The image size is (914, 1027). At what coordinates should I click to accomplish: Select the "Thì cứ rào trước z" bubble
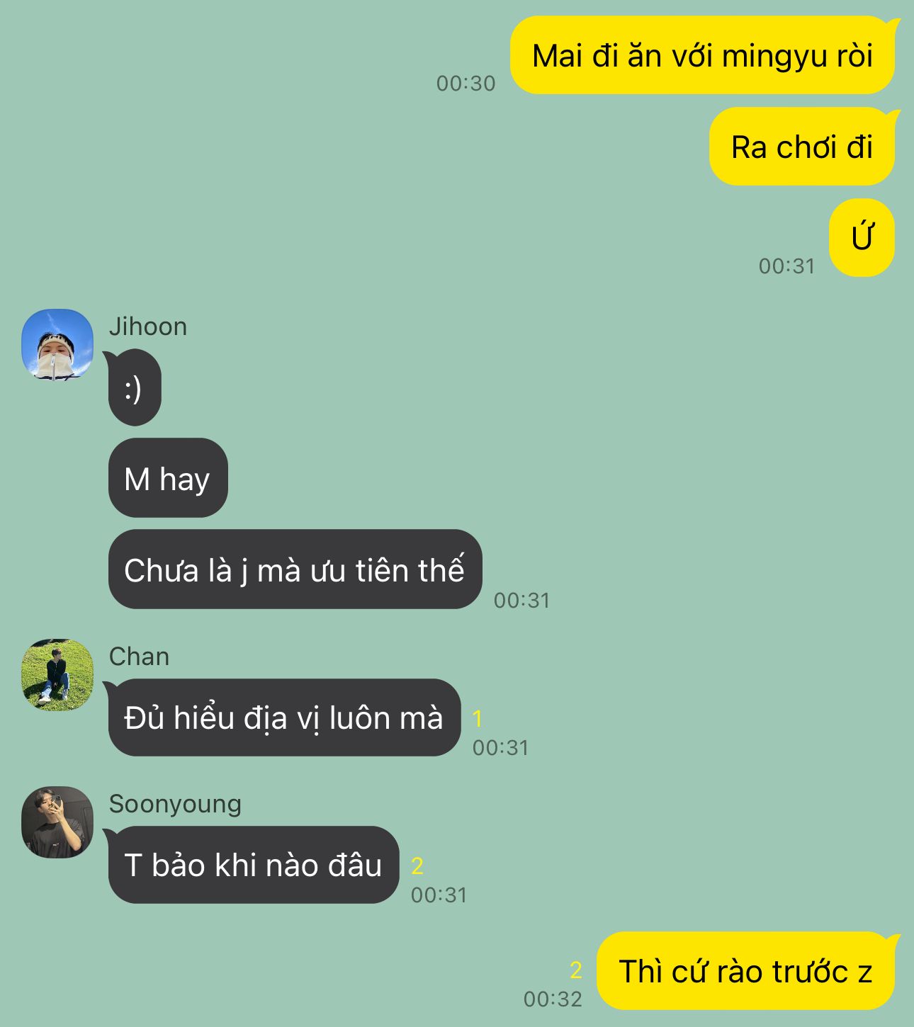click(x=746, y=971)
